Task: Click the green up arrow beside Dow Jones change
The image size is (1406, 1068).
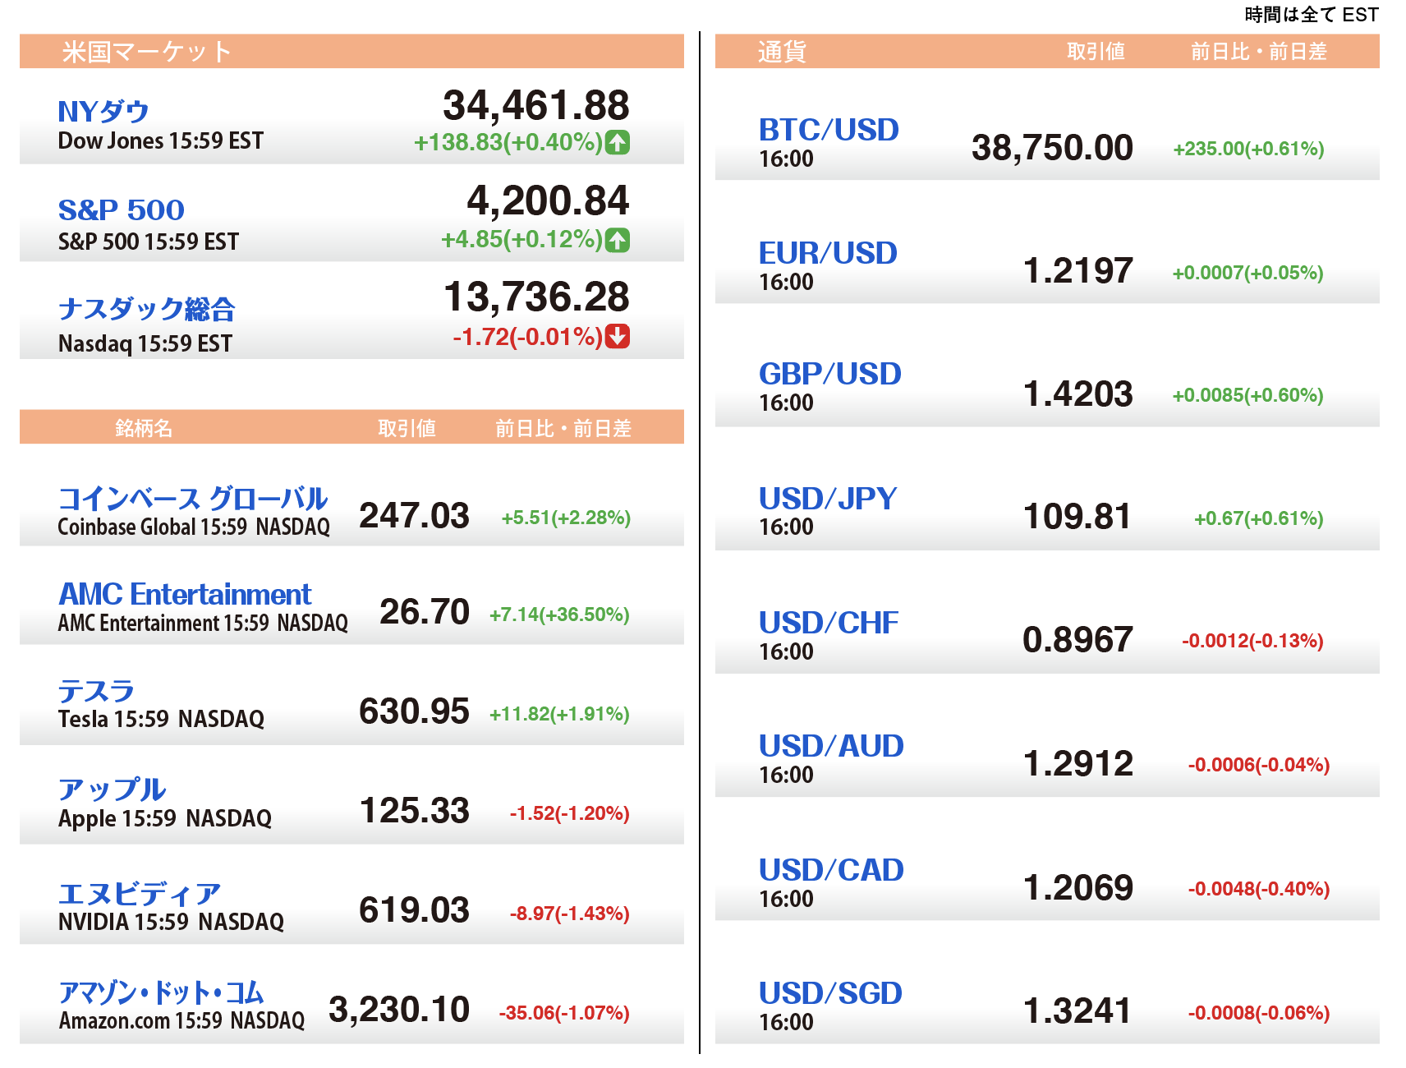Action: point(618,142)
